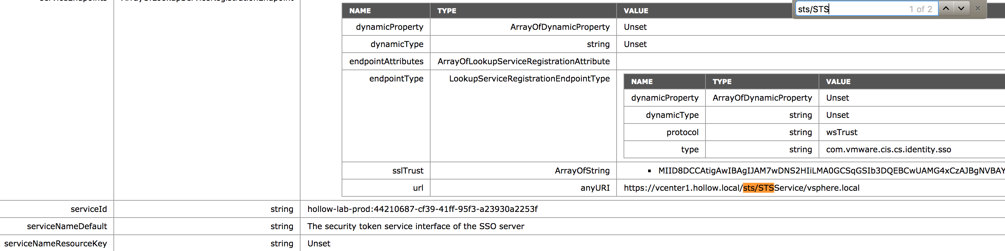Click the serviceId hollow-lab-prod value
This screenshot has height=251, width=1005.
422,209
